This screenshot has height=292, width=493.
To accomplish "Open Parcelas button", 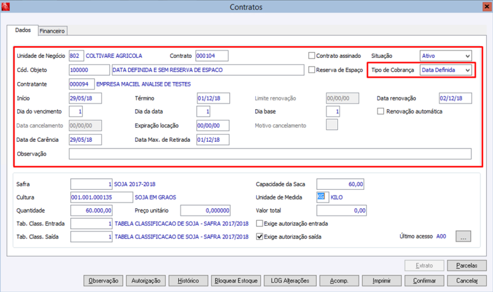I will 467,266.
